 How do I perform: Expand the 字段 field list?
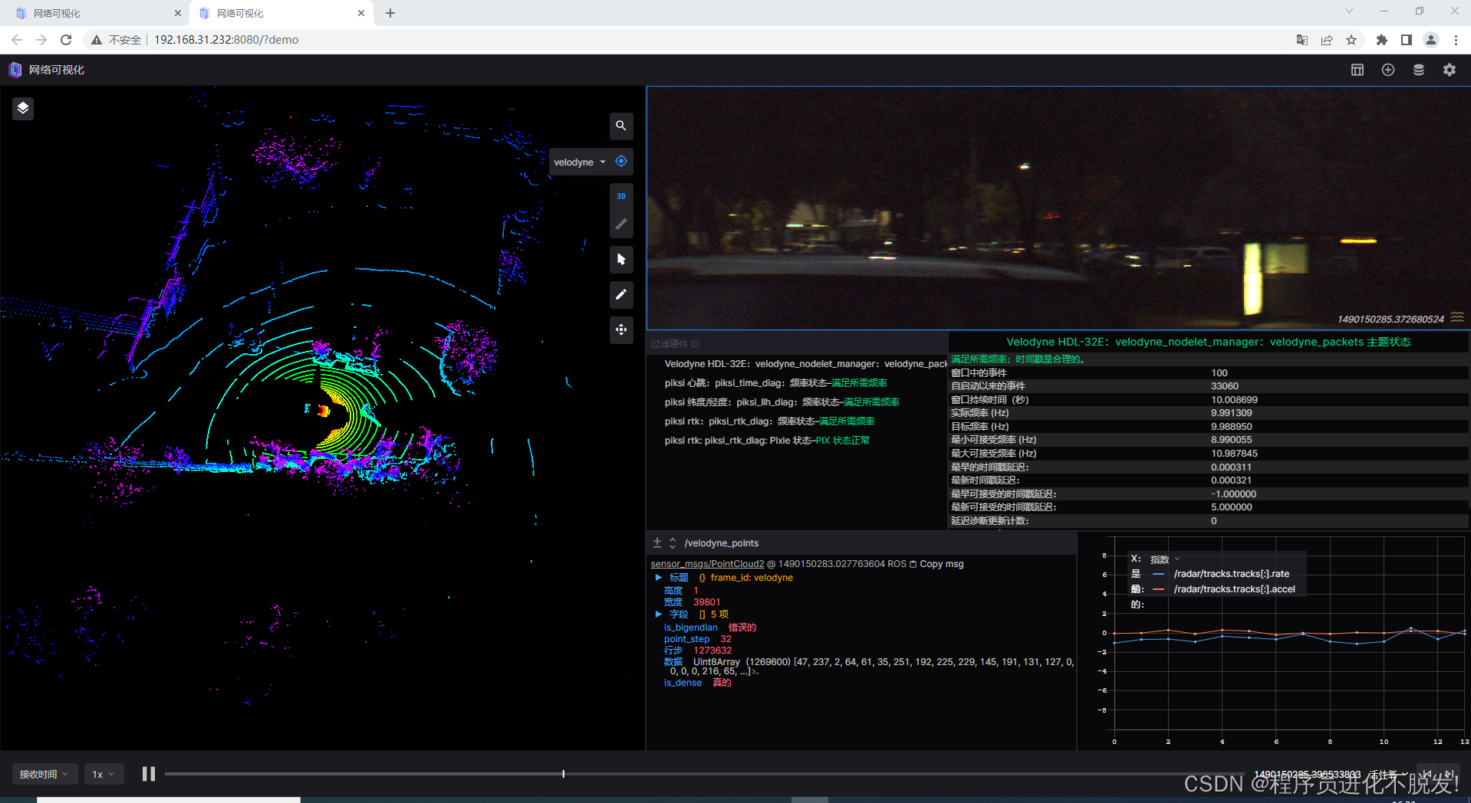point(659,614)
